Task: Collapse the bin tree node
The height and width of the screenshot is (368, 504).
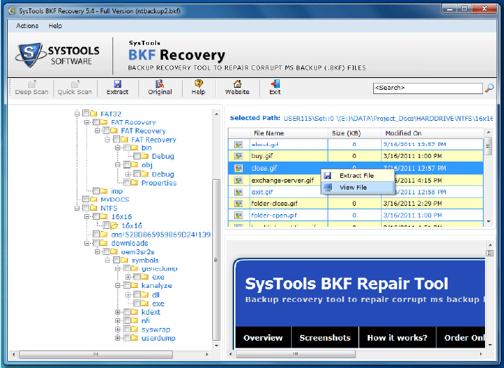Action: pyautogui.click(x=118, y=147)
